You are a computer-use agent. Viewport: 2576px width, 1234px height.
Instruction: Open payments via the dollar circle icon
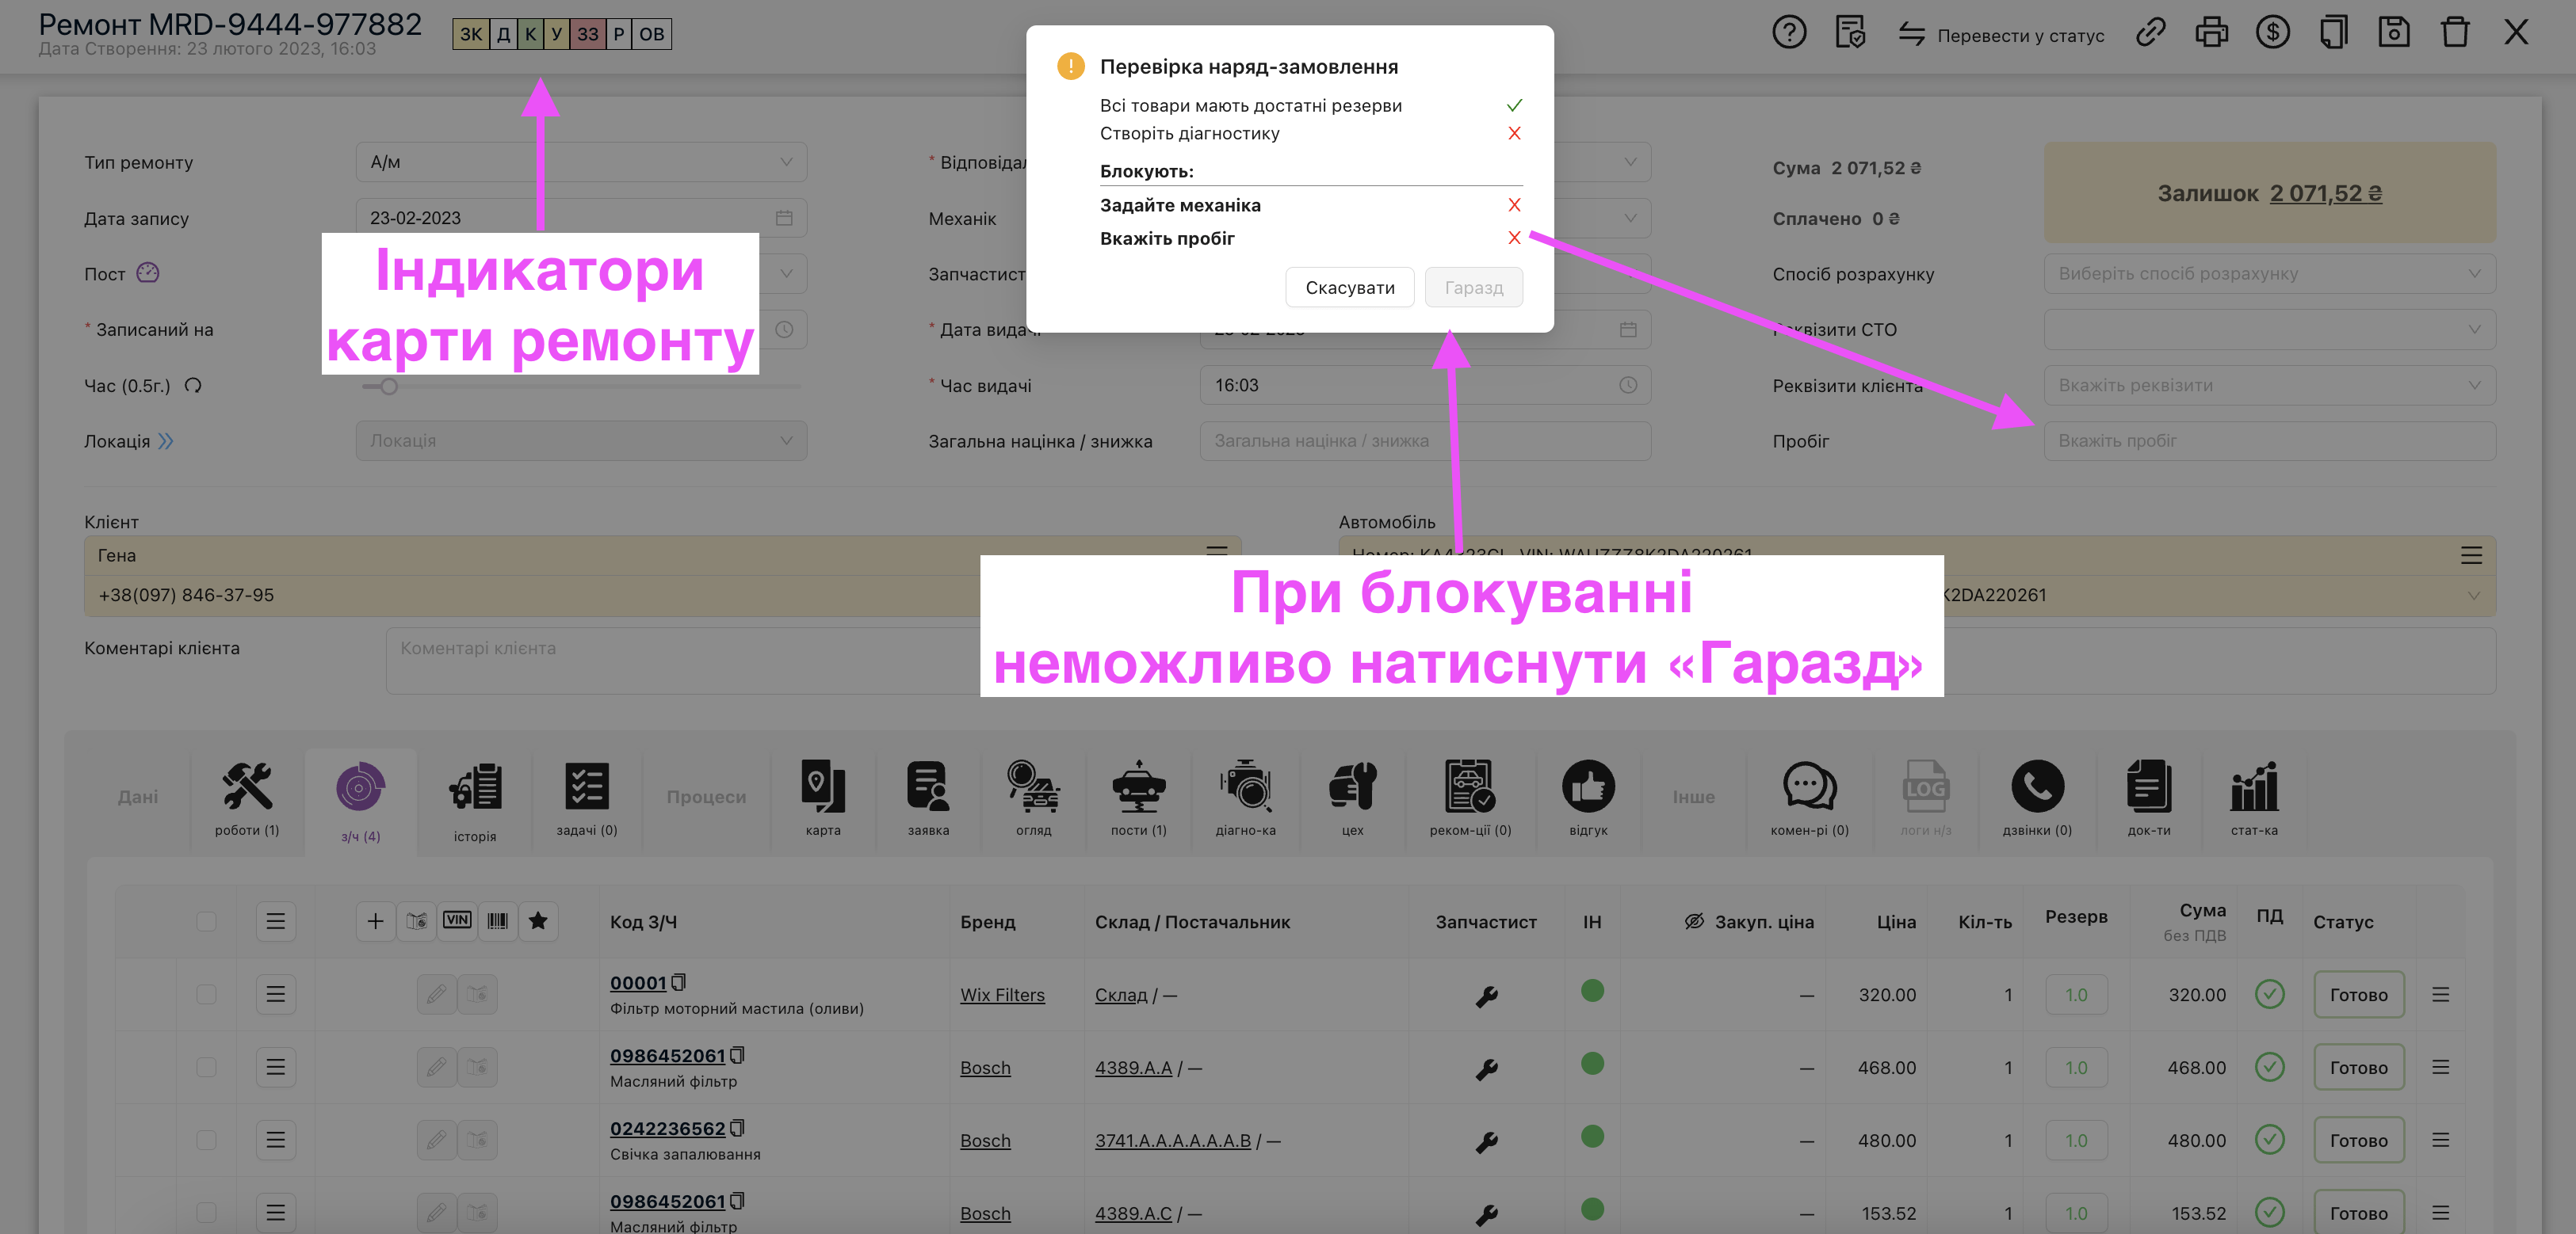pos(2273,32)
